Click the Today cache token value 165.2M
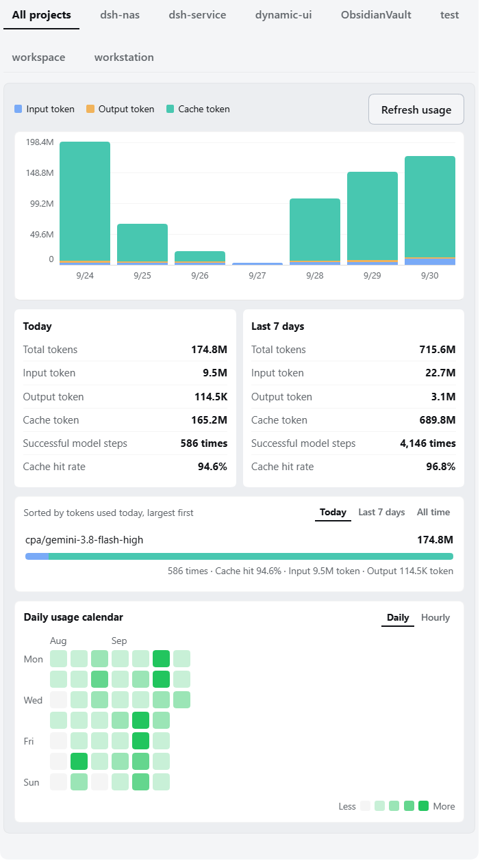The height and width of the screenshot is (865, 480). tap(209, 420)
